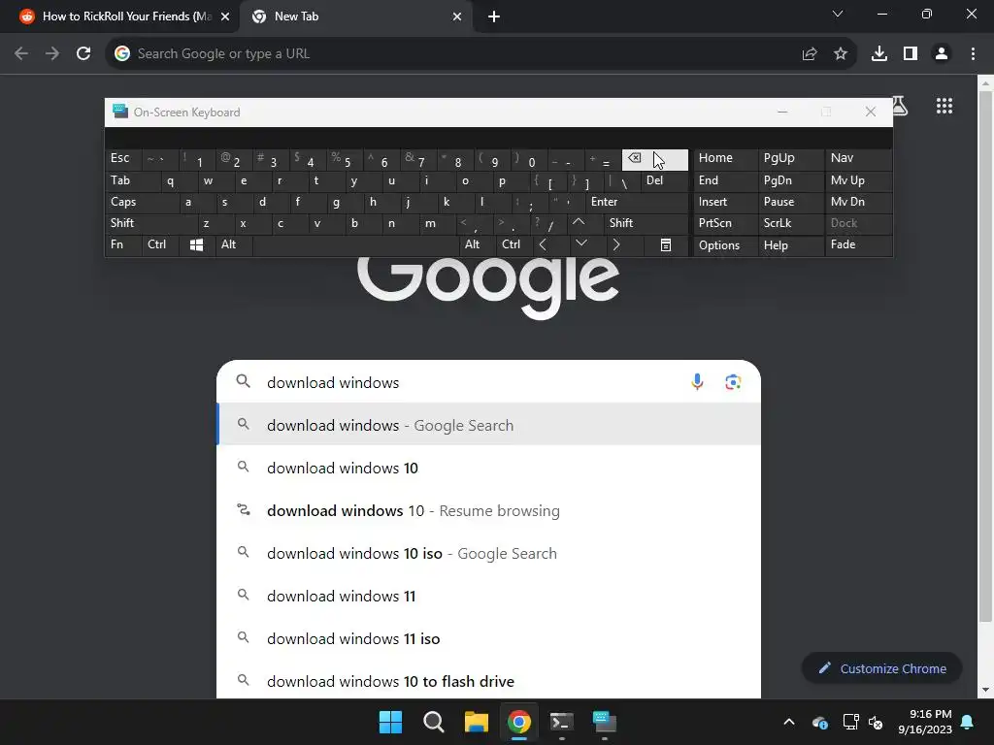Open the Google apps grid
The width and height of the screenshot is (994, 745).
click(x=944, y=106)
